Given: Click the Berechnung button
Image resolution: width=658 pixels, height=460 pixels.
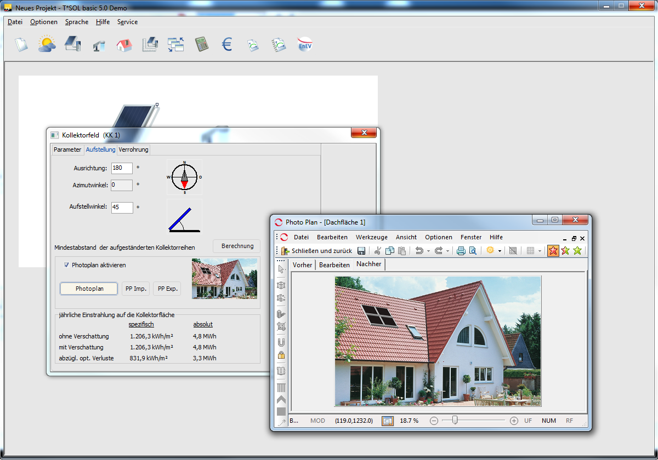Looking at the screenshot, I should 237,246.
